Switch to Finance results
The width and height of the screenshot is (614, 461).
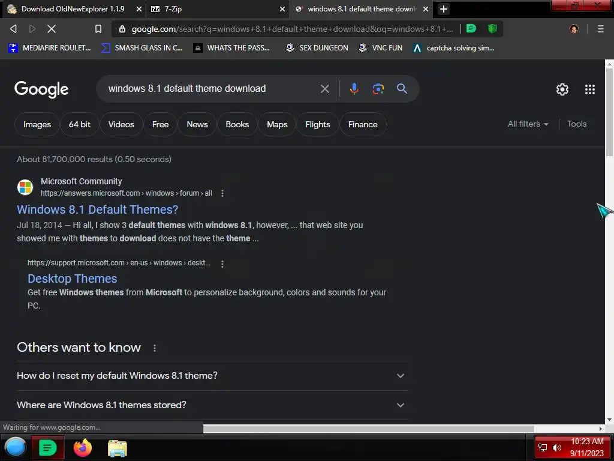pyautogui.click(x=363, y=124)
